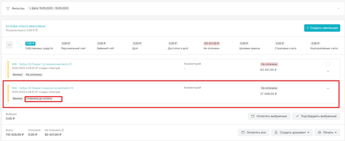The height and width of the screenshot is (141, 345).
Task: Expand the filters panel chevron
Action: click(338, 8)
